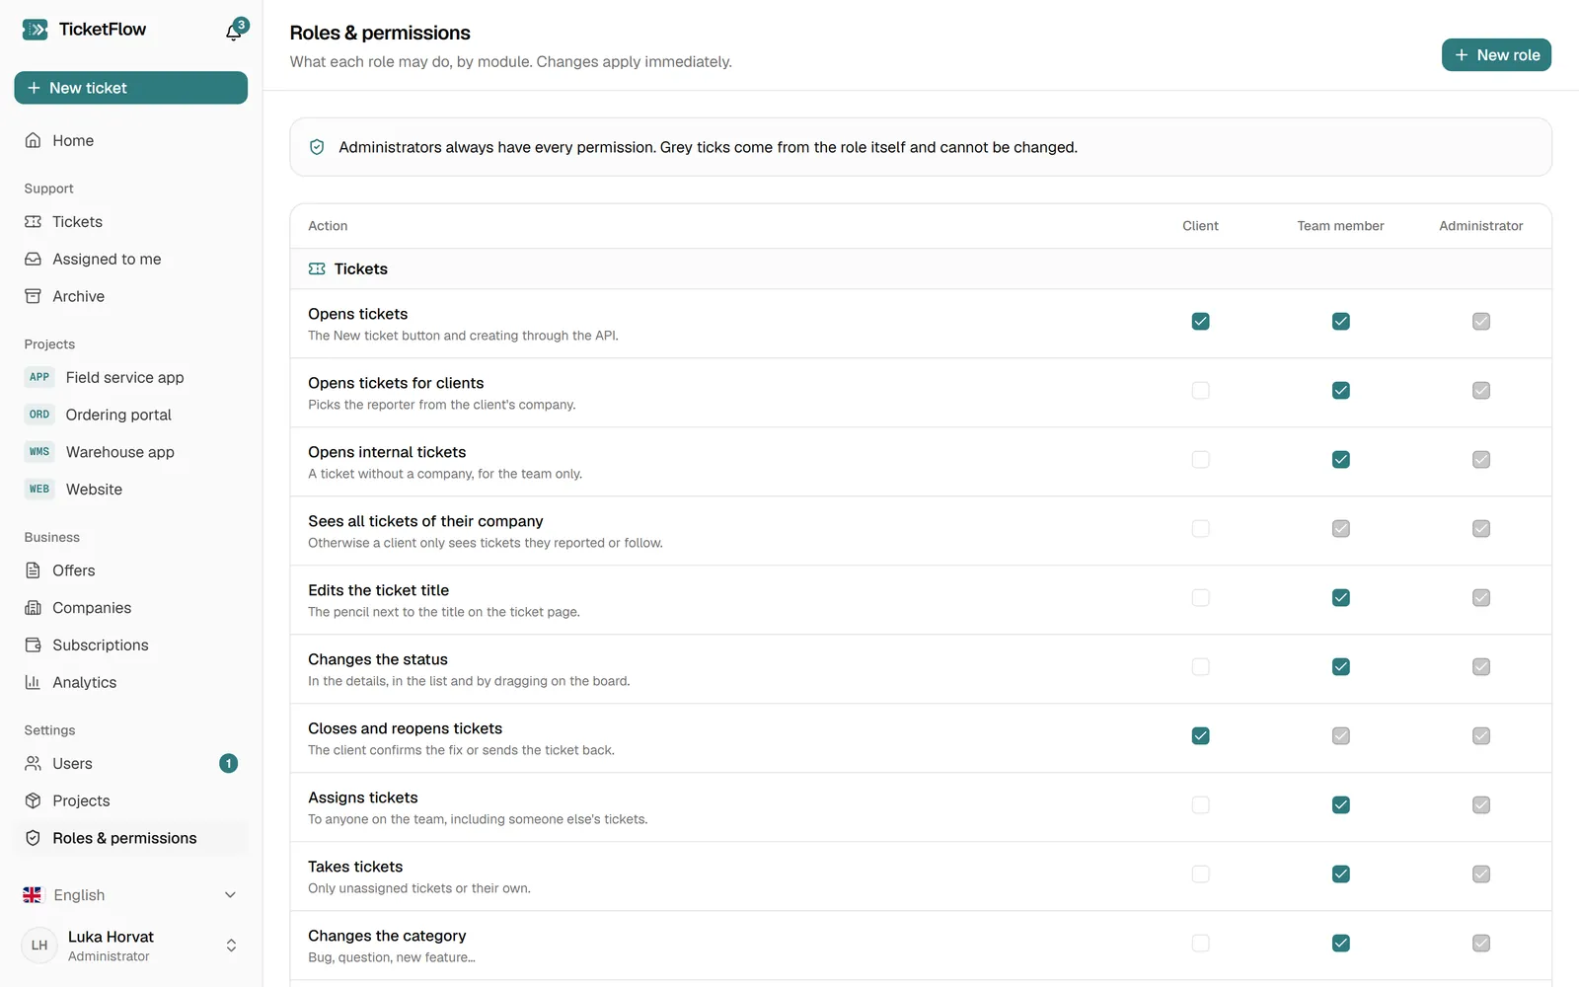Click the Offers document icon
The height and width of the screenshot is (987, 1579).
[x=33, y=570]
